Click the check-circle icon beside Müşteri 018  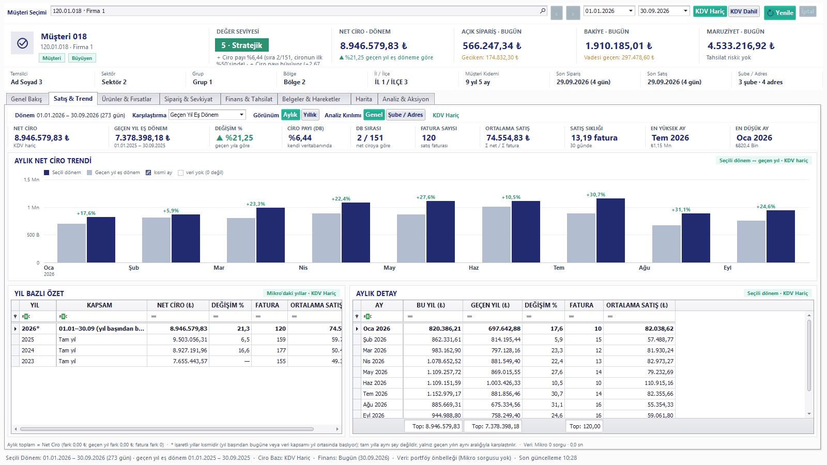[x=22, y=43]
